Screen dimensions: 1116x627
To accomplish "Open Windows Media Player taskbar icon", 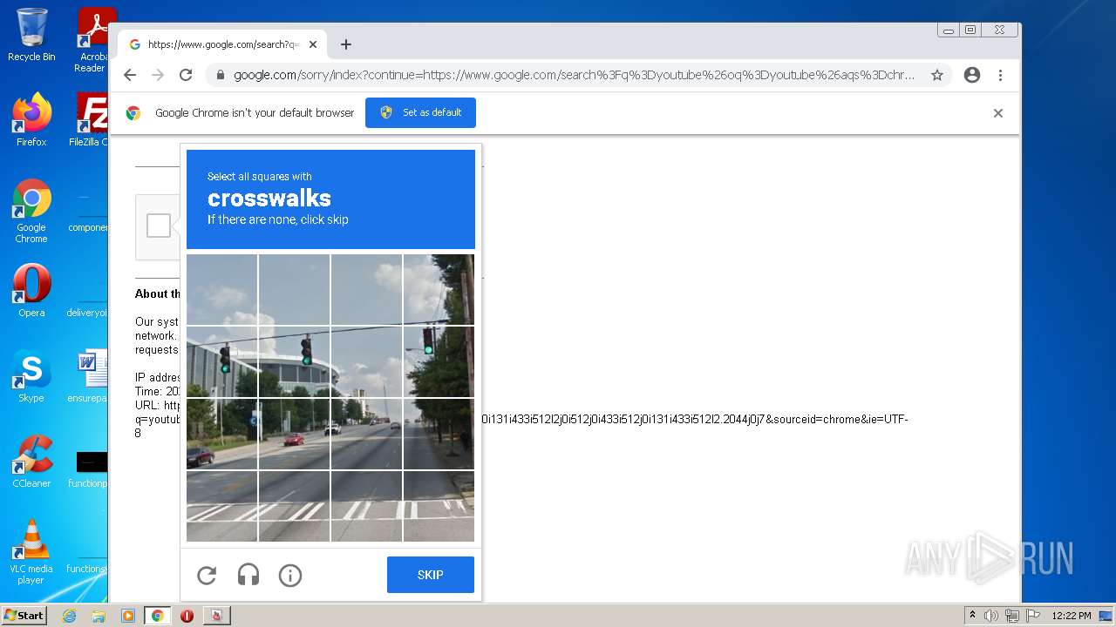I will coord(128,616).
